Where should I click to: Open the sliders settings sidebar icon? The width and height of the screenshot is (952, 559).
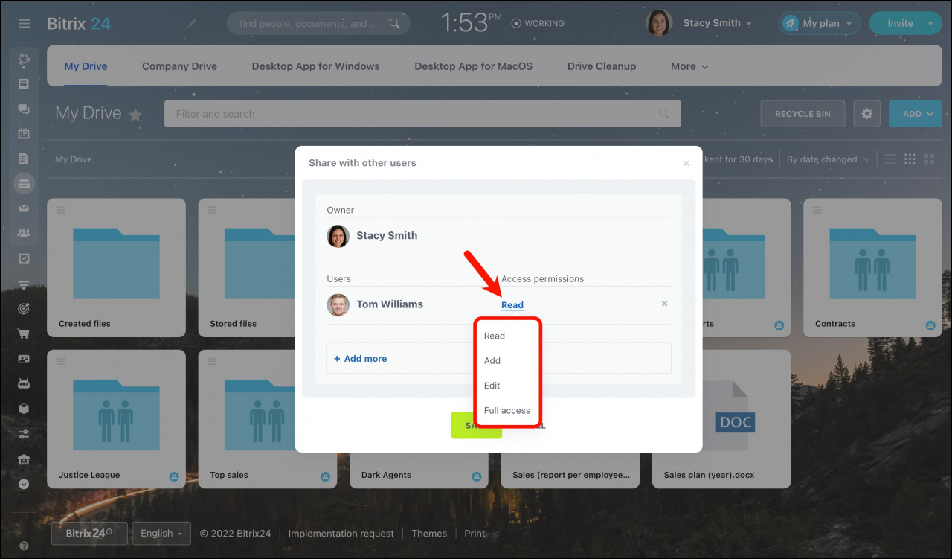click(x=24, y=433)
